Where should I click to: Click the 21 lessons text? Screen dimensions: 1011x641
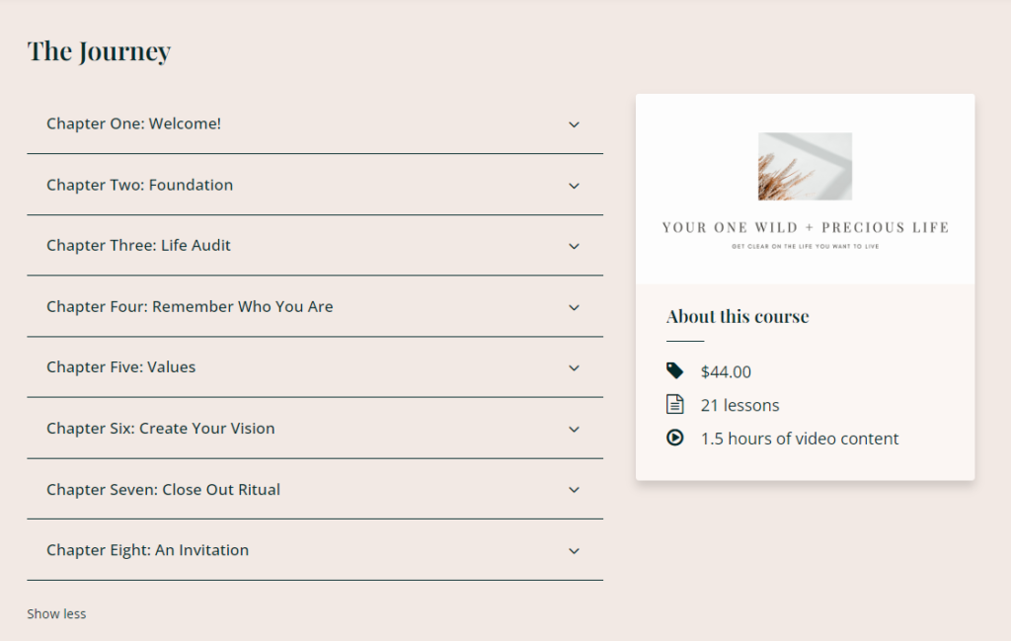point(739,406)
